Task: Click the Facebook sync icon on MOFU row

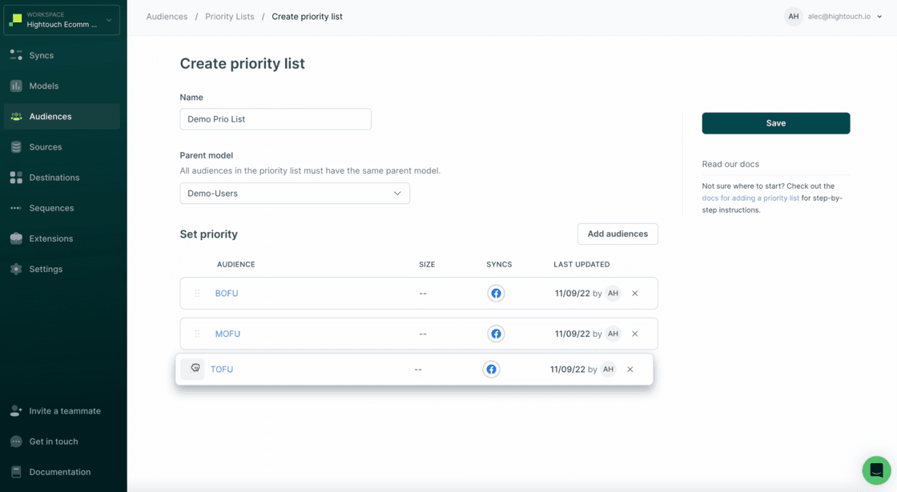Action: coord(496,334)
